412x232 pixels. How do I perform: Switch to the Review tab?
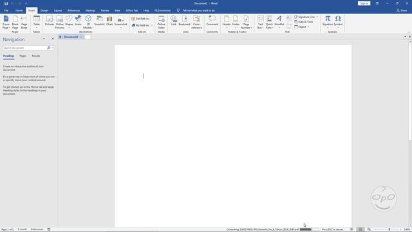click(105, 10)
